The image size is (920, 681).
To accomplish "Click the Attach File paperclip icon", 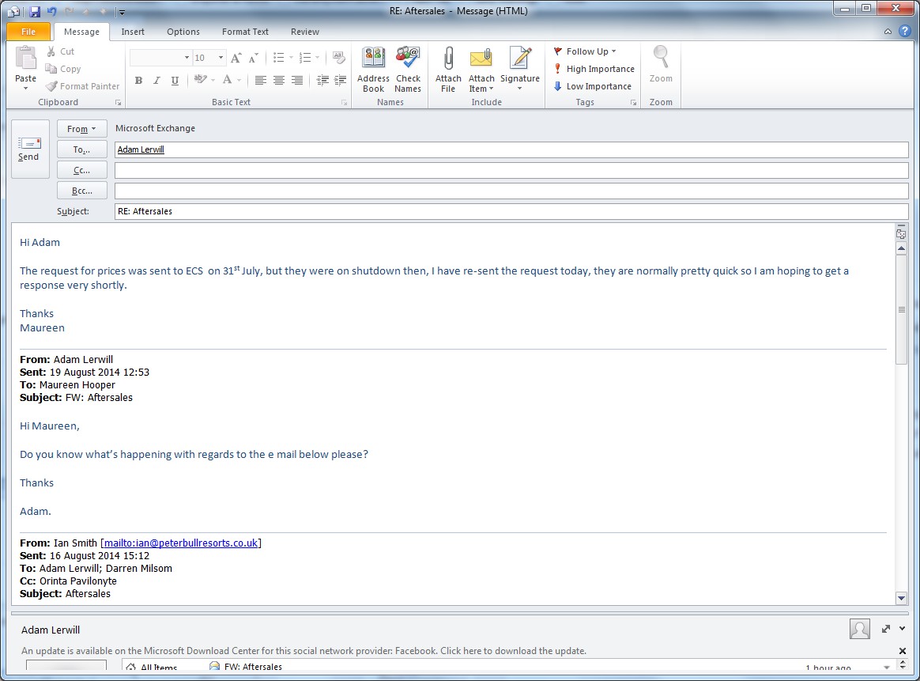I will [448, 60].
